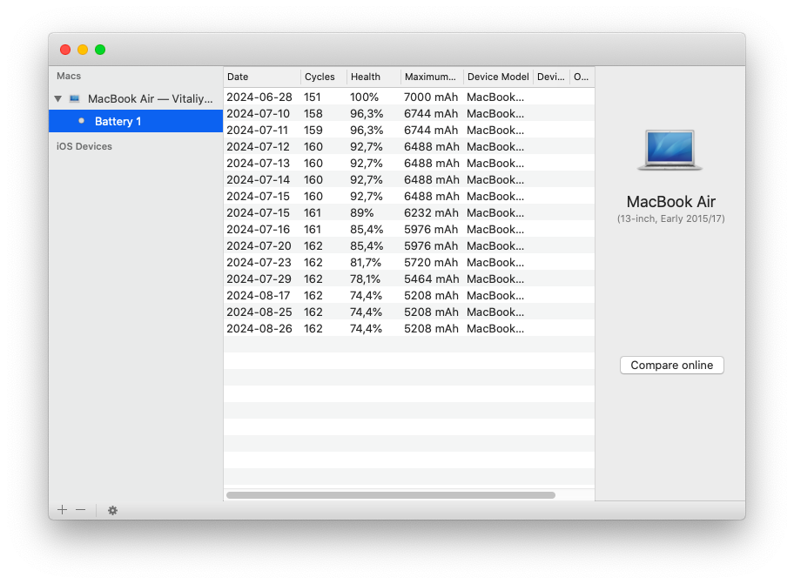Image resolution: width=794 pixels, height=584 pixels.
Task: Click 85,4% health in the 2024-07-16 row
Action: point(367,229)
